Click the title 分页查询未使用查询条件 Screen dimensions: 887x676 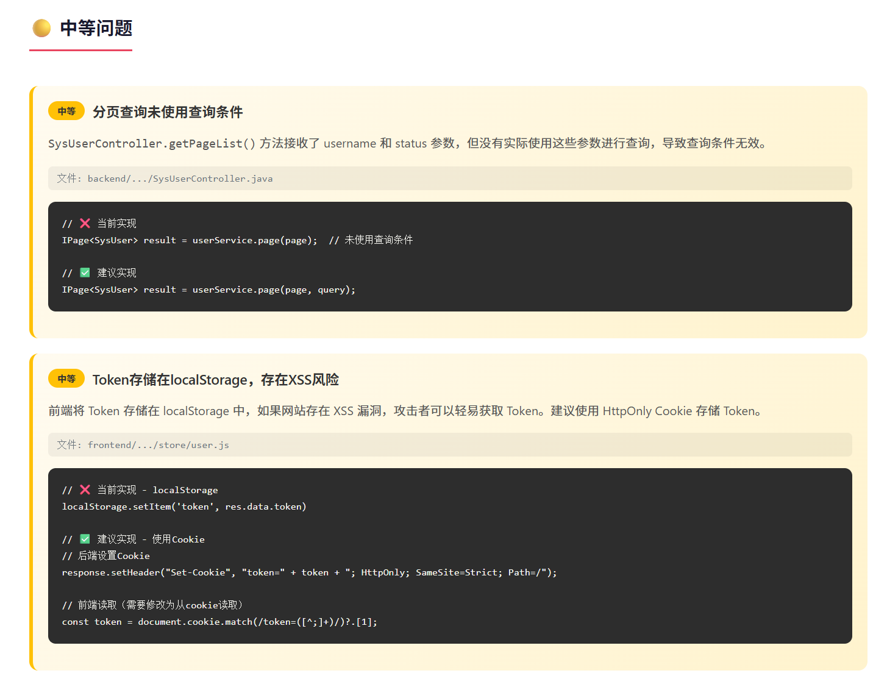pyautogui.click(x=168, y=112)
